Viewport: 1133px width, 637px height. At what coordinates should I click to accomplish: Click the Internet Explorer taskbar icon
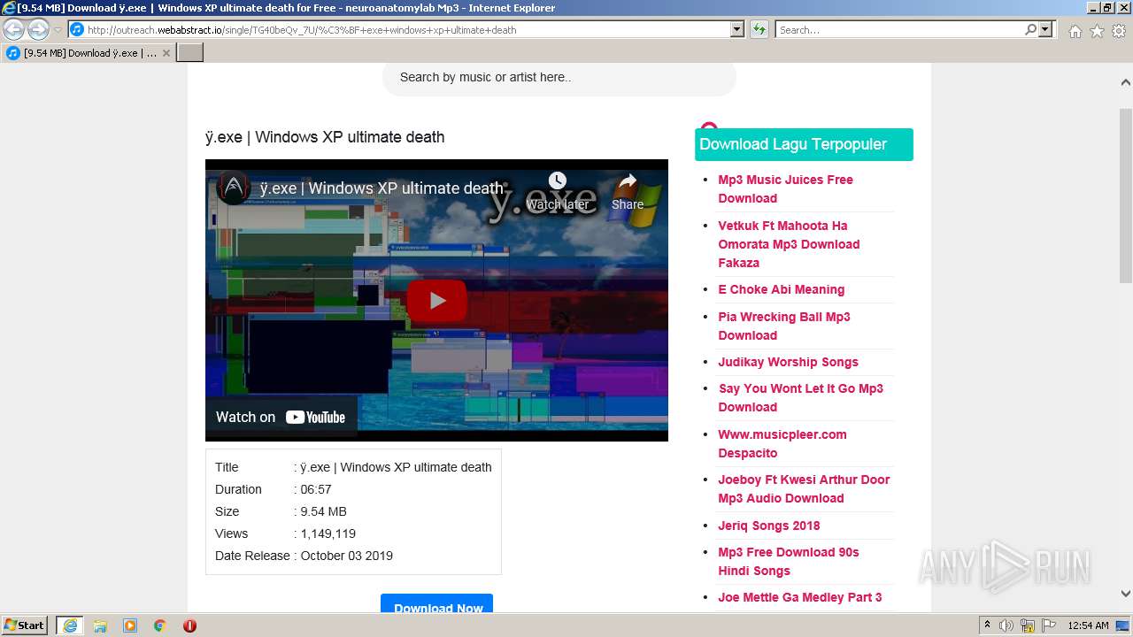[70, 625]
